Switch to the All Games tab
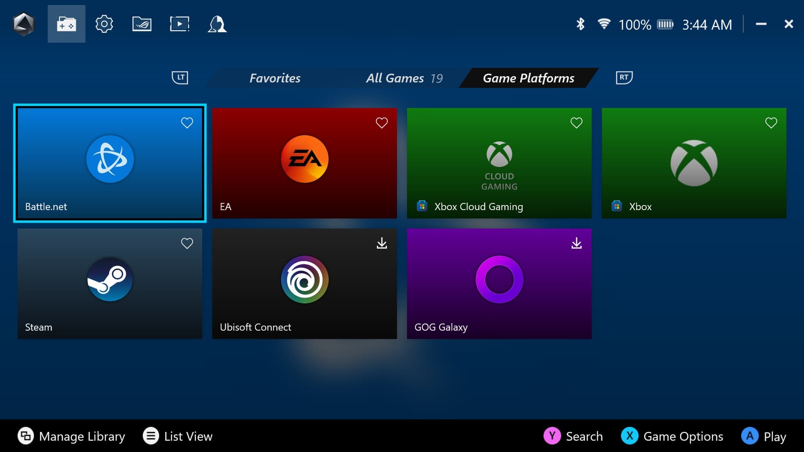This screenshot has height=452, width=804. [404, 78]
